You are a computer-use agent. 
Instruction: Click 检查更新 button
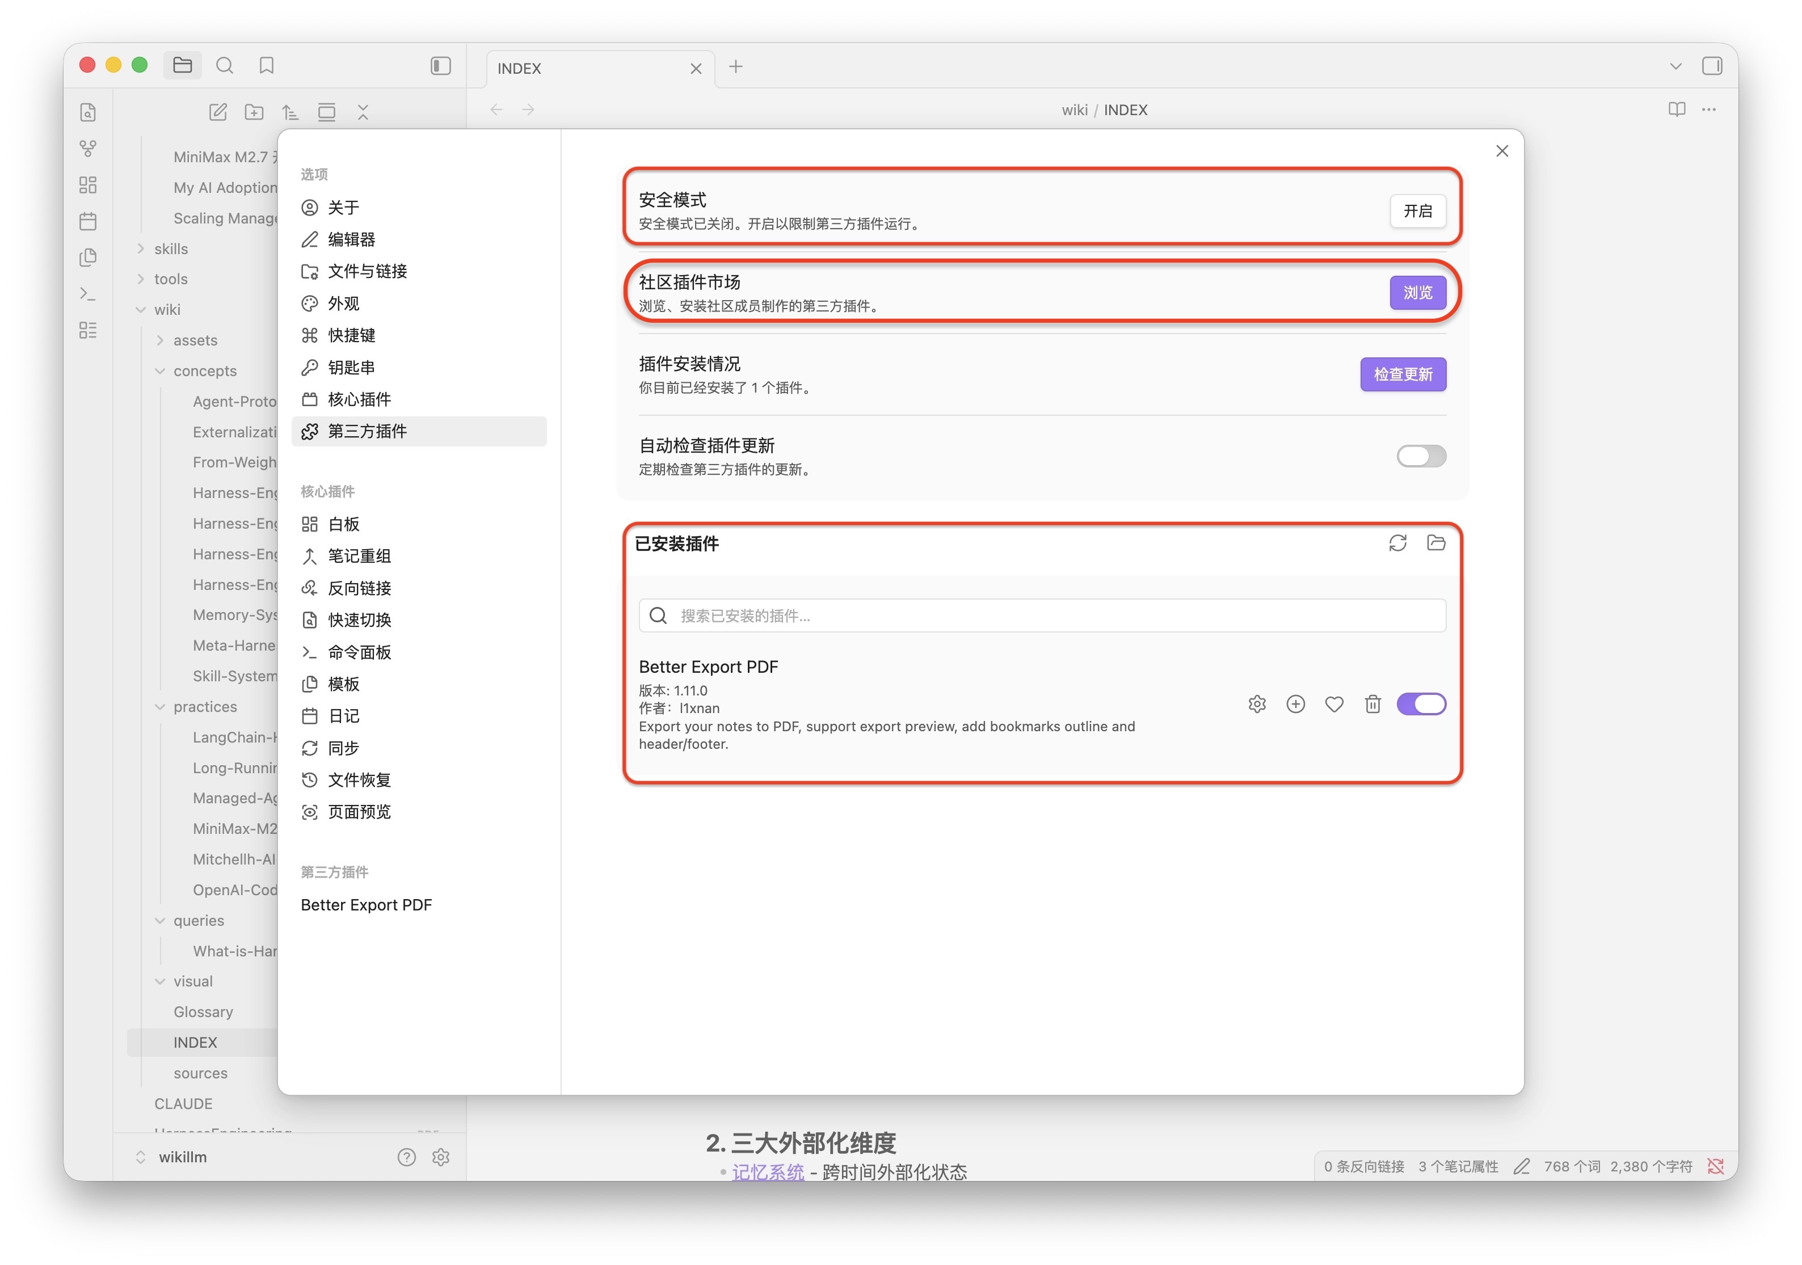point(1403,374)
